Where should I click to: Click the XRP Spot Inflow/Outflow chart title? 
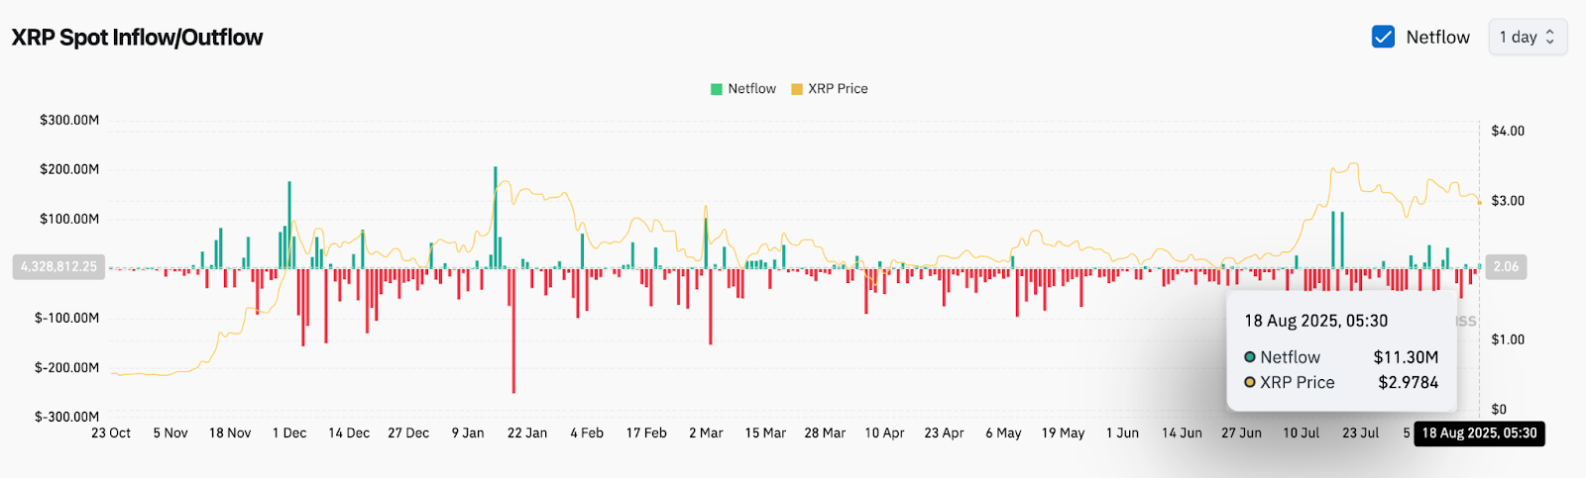(x=137, y=38)
